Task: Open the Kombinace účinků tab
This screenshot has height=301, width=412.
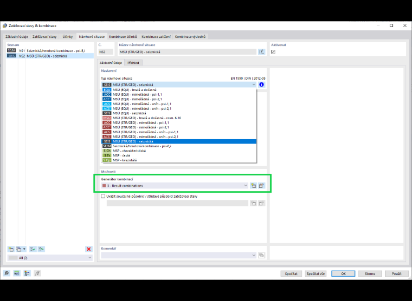Action: click(x=123, y=36)
